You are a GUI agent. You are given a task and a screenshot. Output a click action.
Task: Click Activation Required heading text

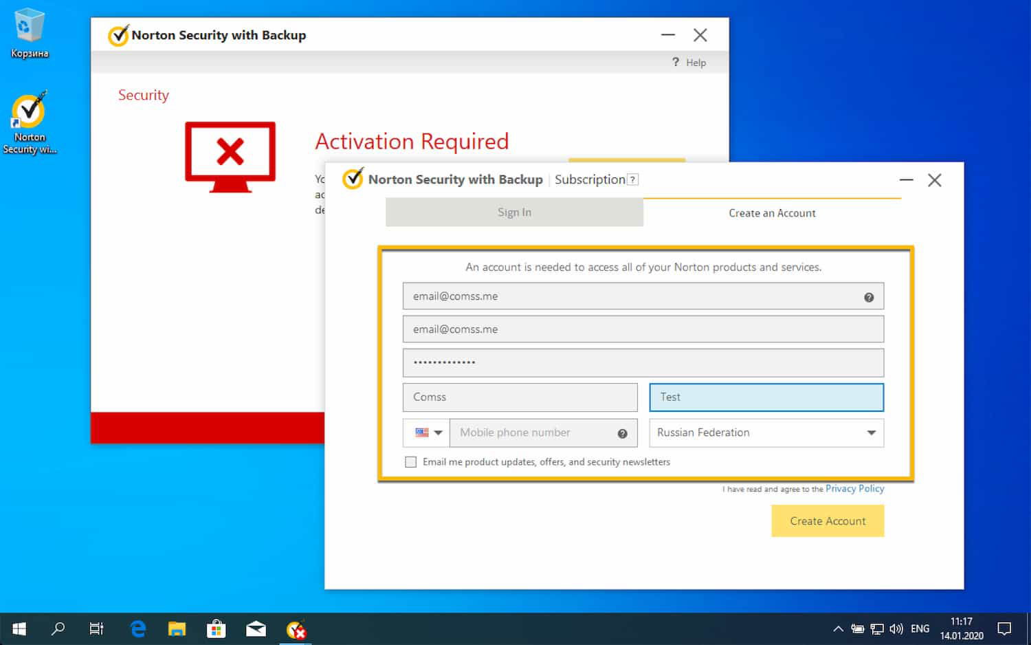pos(412,141)
